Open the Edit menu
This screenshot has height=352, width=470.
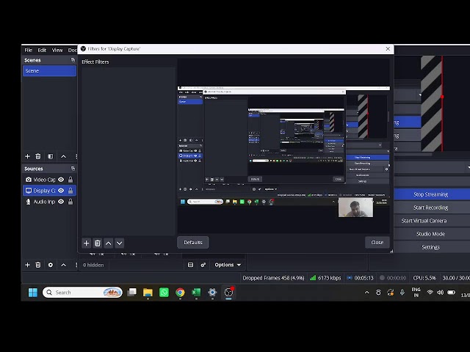[42, 50]
